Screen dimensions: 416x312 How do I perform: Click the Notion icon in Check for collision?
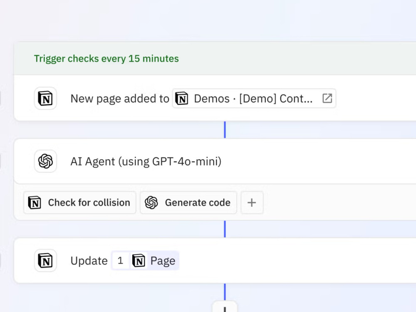point(35,203)
